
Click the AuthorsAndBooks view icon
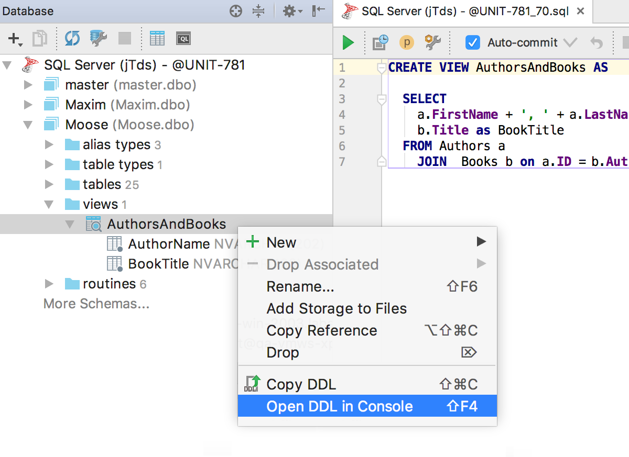point(93,224)
